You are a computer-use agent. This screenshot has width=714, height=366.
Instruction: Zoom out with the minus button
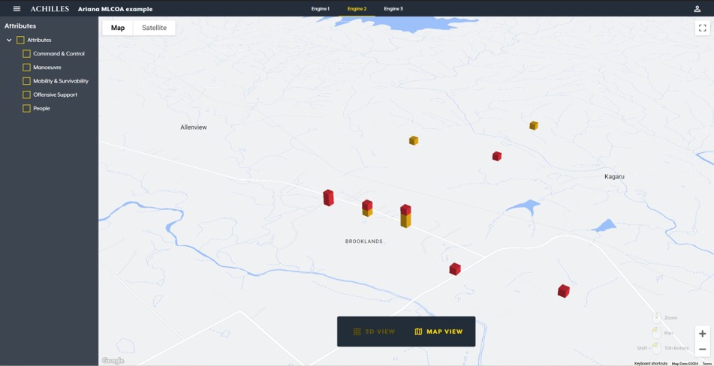[x=702, y=349]
